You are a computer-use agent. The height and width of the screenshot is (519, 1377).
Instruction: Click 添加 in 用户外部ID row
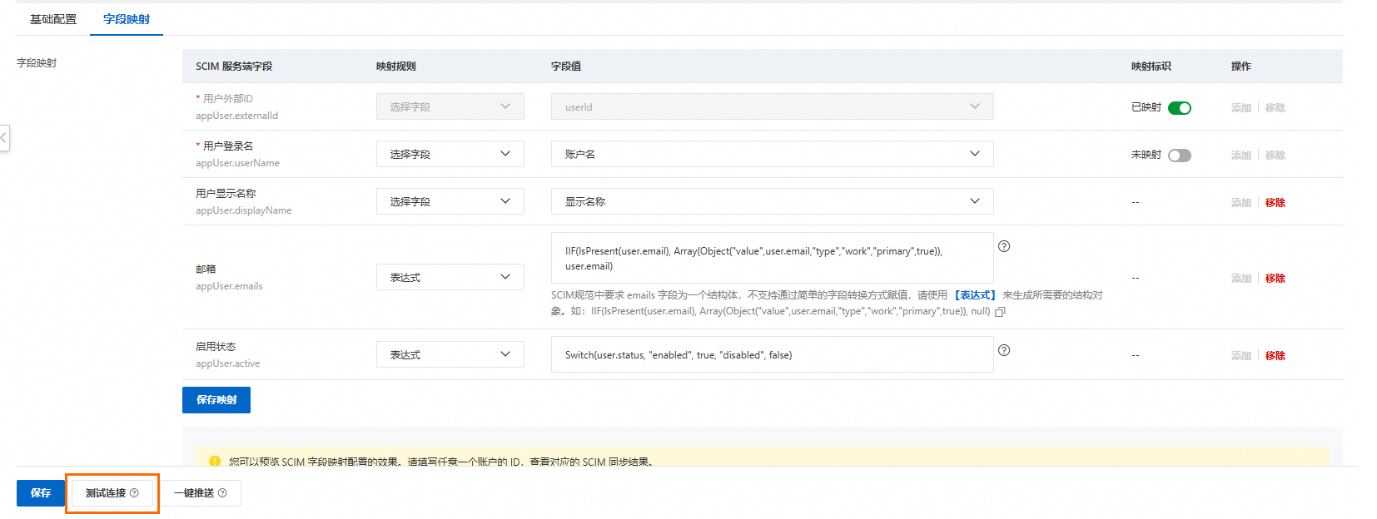pos(1241,108)
